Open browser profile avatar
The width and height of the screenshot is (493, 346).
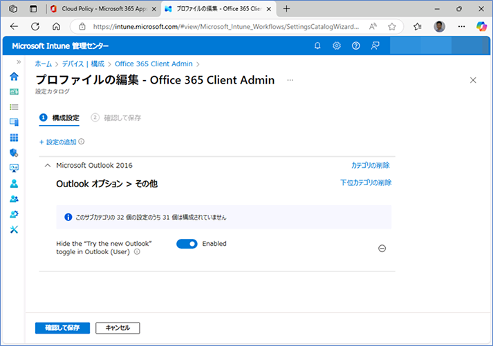pos(439,27)
